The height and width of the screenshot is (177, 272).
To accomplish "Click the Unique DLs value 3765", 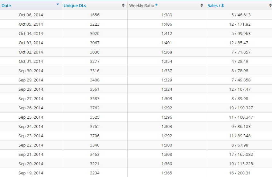I will click(95, 126).
